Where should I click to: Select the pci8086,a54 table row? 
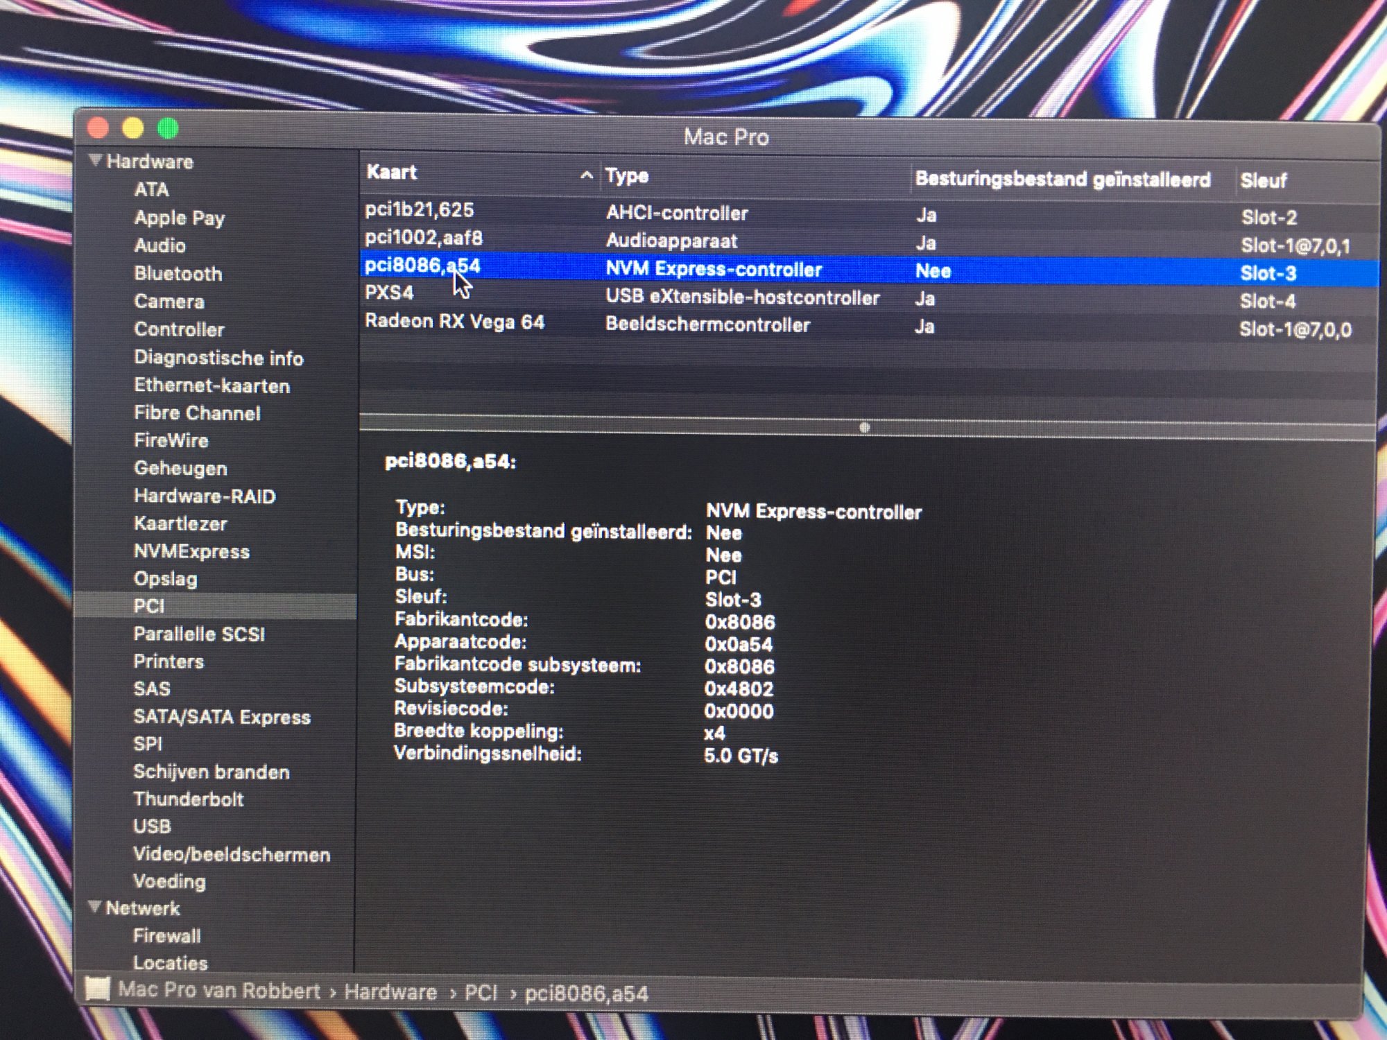[x=870, y=269]
